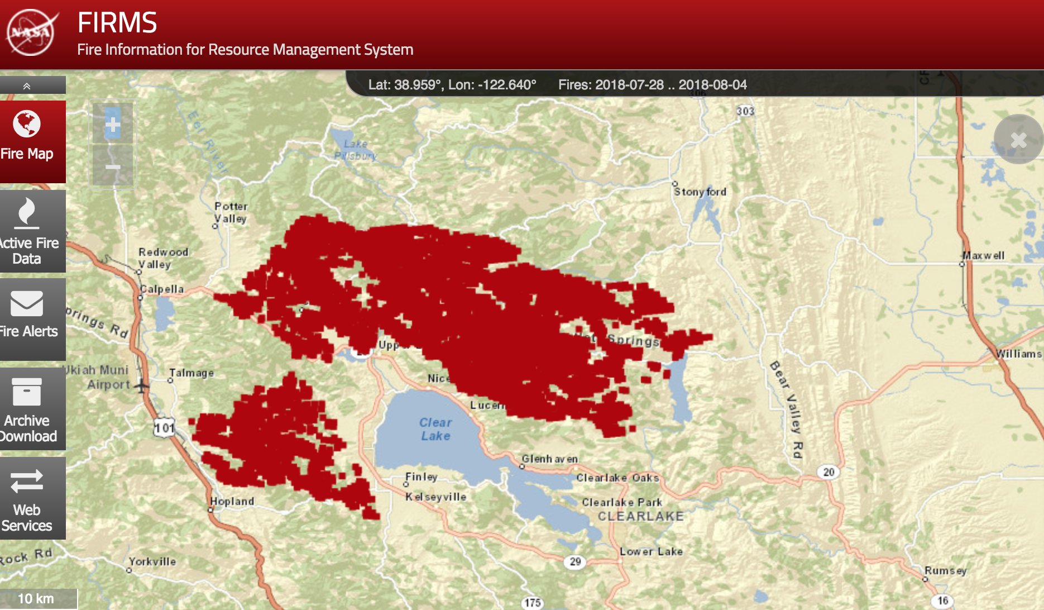Open Web Services arrows icon
1044x610 pixels.
pyautogui.click(x=26, y=481)
